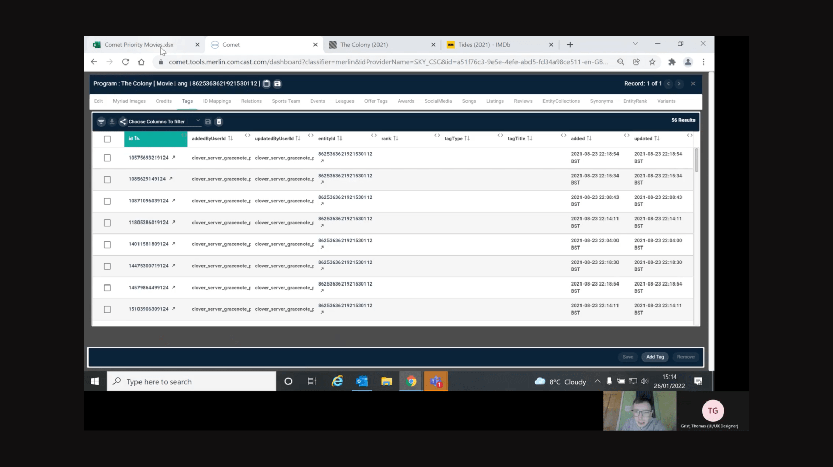Sort by the tagTitle column arrows
The height and width of the screenshot is (467, 833).
[529, 138]
